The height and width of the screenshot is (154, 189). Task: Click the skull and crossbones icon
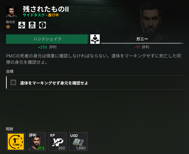[x=32, y=25]
